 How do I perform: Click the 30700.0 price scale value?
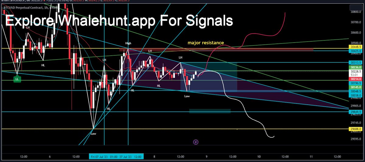coord(356,22)
